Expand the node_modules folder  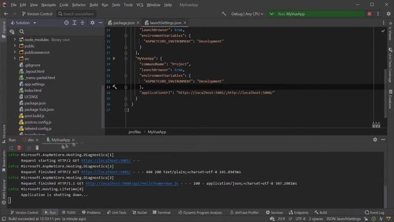[15, 39]
